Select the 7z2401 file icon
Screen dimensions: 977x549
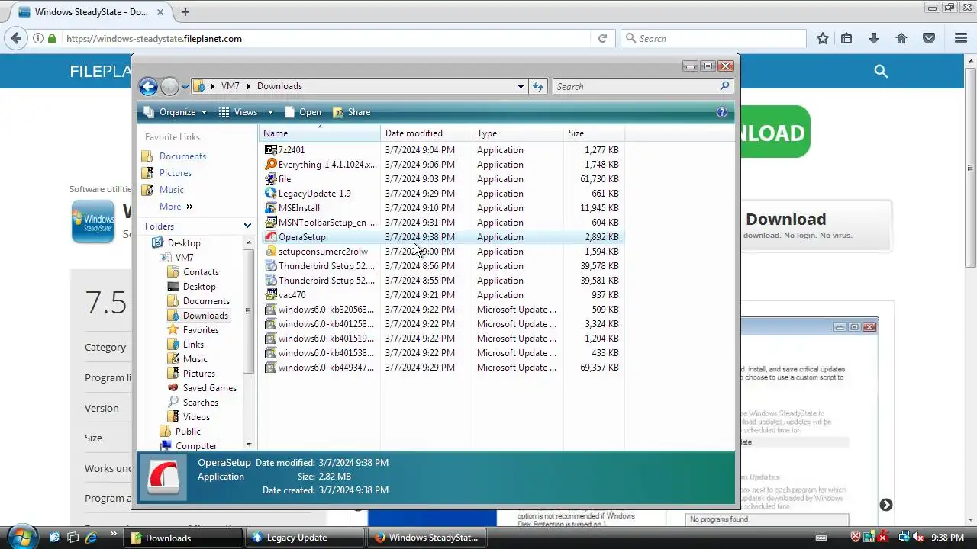coord(271,150)
